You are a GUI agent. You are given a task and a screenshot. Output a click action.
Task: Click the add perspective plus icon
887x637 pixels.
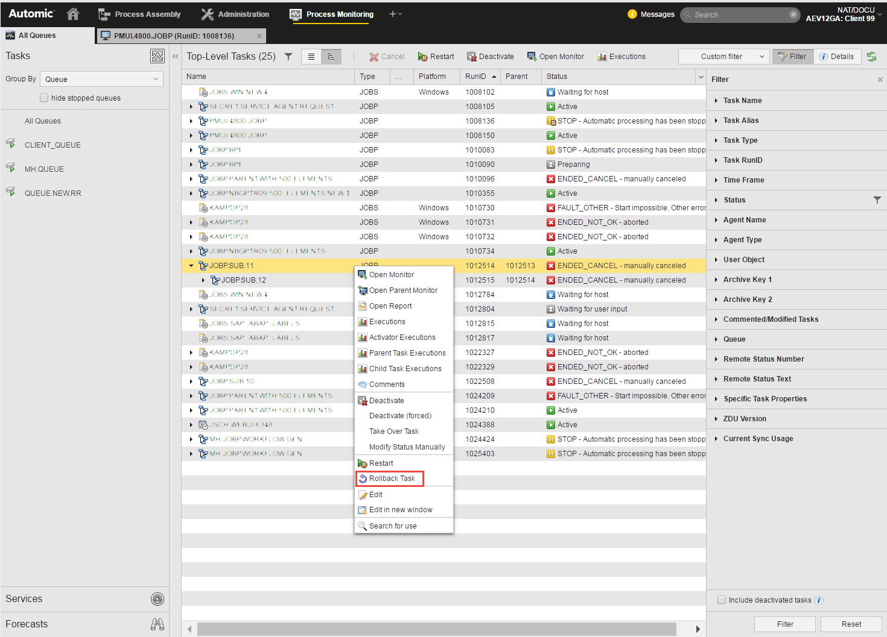393,14
